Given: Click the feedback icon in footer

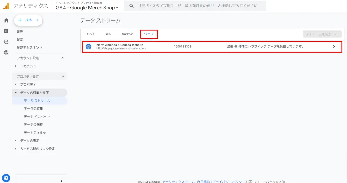Looking at the screenshot, I should pos(250,182).
